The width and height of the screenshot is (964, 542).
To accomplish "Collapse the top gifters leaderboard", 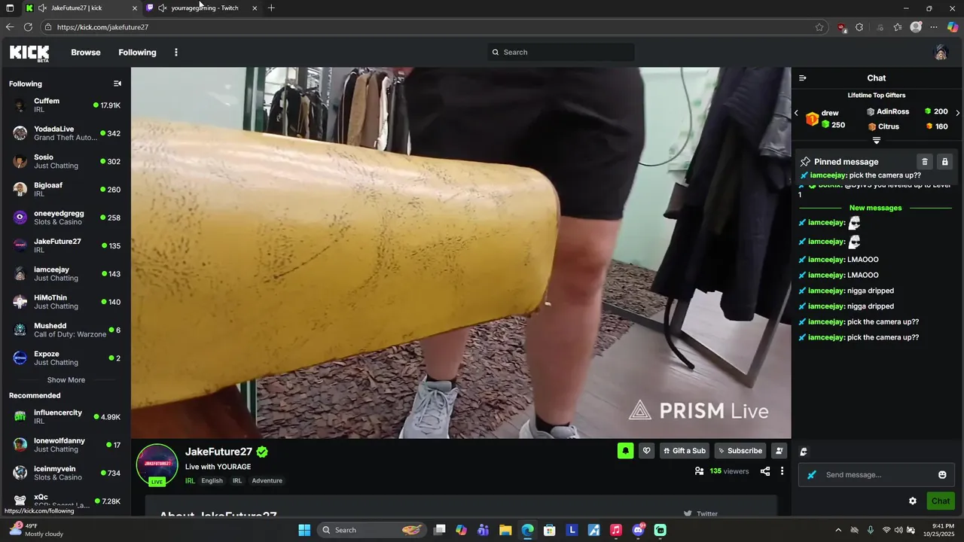I will [x=876, y=141].
